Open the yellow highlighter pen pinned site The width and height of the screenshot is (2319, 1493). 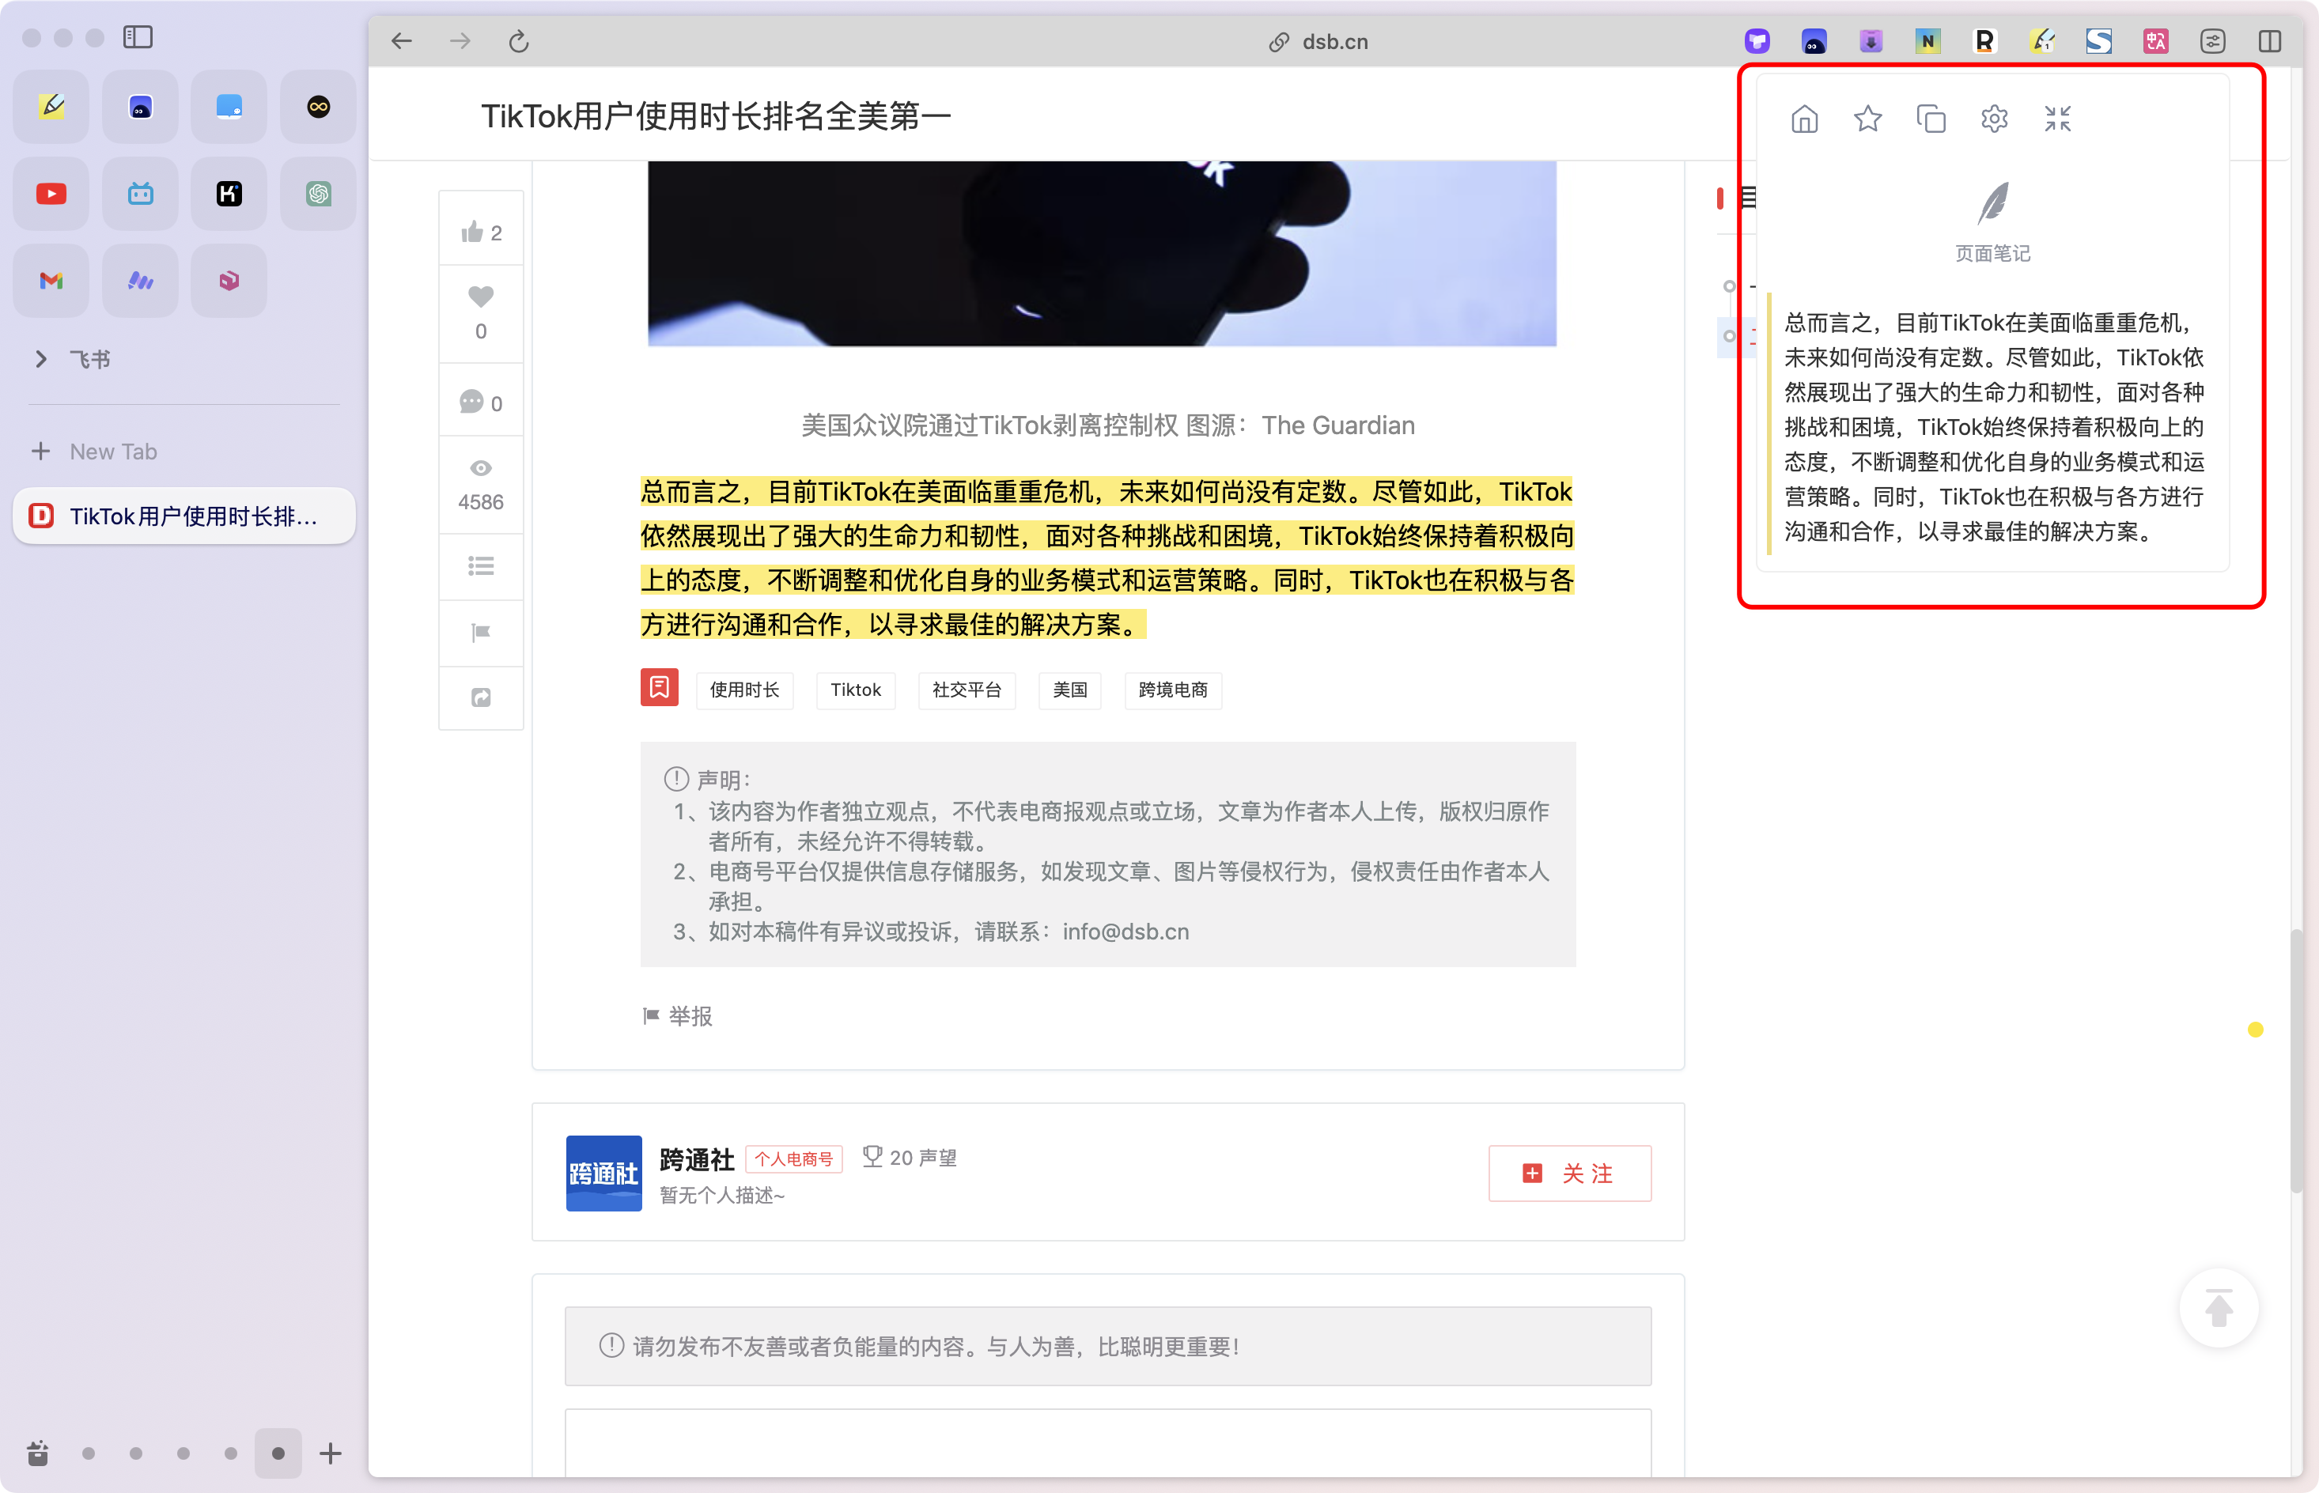[51, 107]
